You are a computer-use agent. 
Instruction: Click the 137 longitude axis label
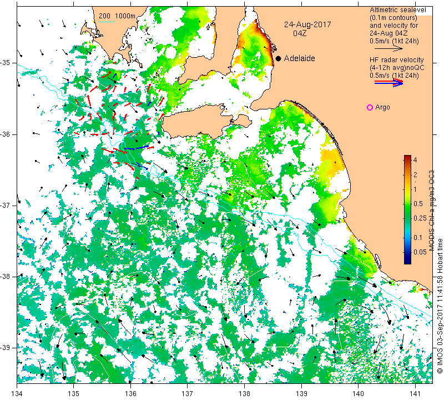pos(187,394)
